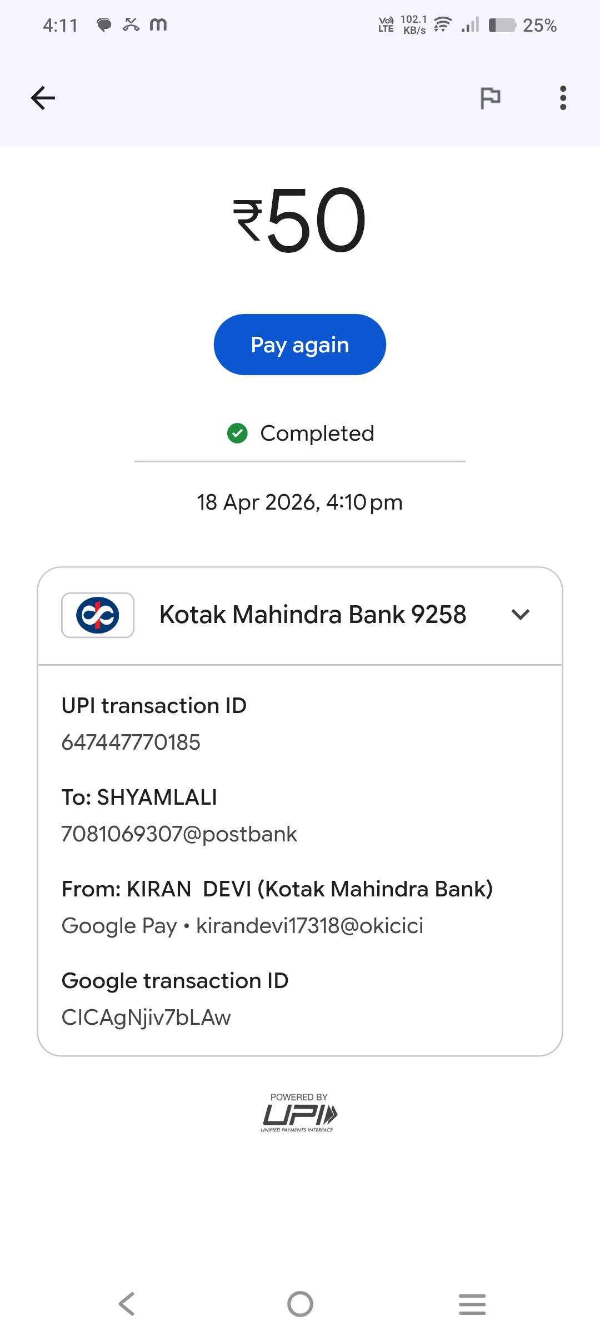Tap the back arrow icon

(43, 98)
